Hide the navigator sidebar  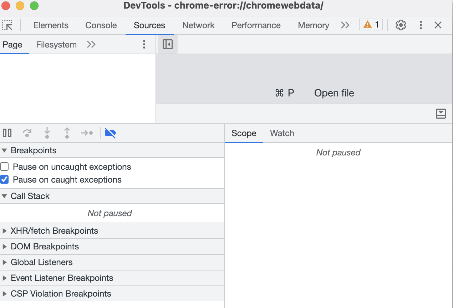[x=167, y=44]
